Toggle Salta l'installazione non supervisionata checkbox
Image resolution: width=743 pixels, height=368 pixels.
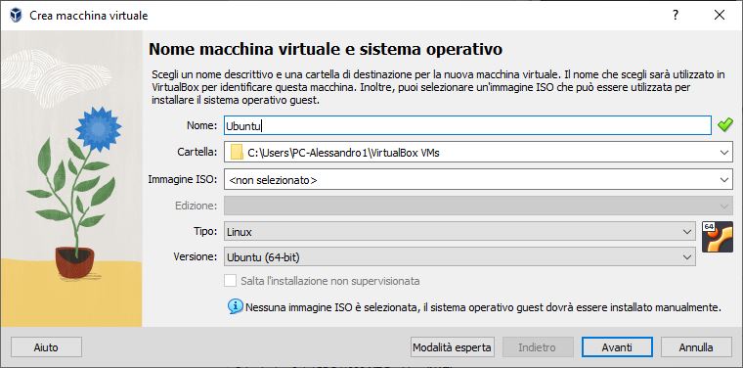pos(231,281)
